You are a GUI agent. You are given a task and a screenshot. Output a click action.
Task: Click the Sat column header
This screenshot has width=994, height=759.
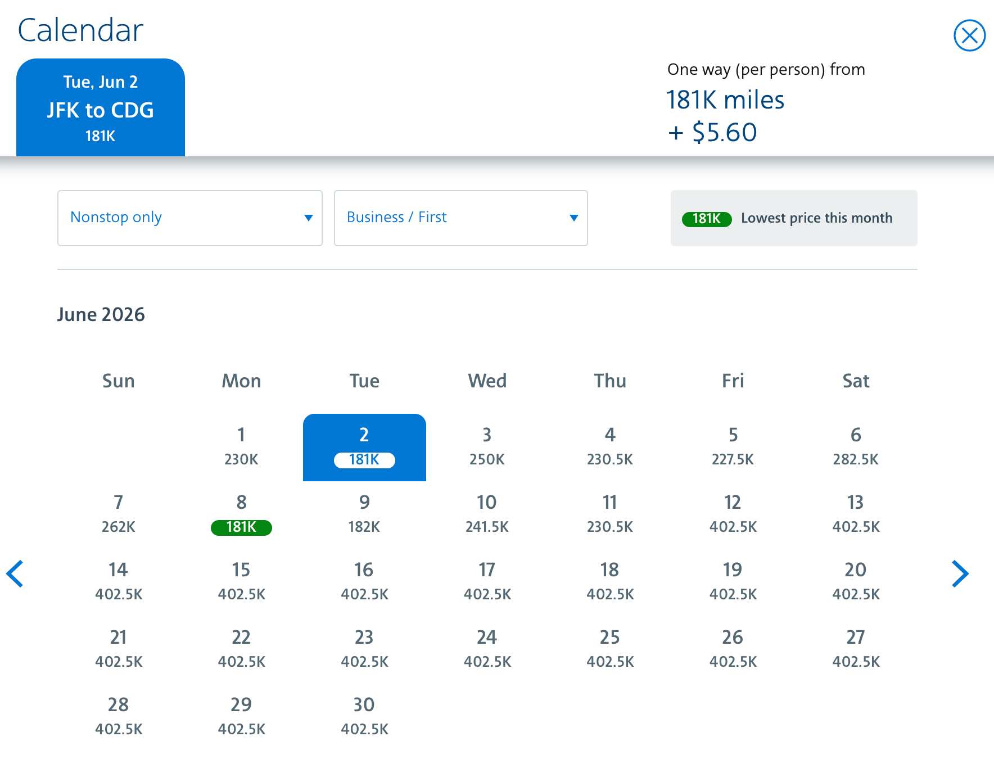click(x=855, y=381)
